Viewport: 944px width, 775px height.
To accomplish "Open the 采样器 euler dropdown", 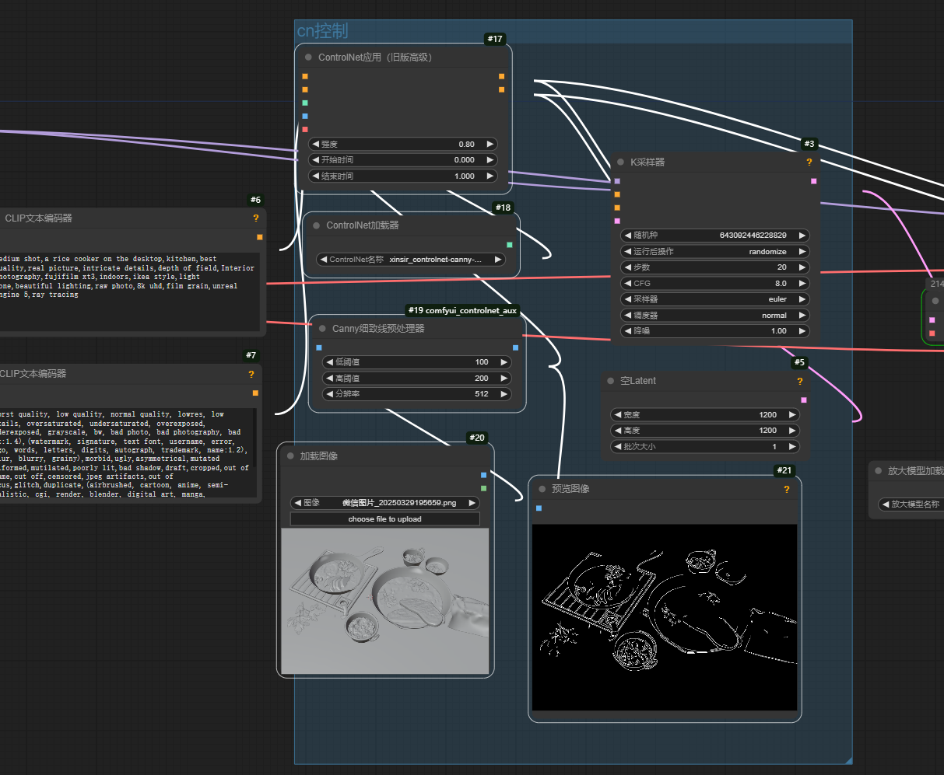I will coord(714,299).
